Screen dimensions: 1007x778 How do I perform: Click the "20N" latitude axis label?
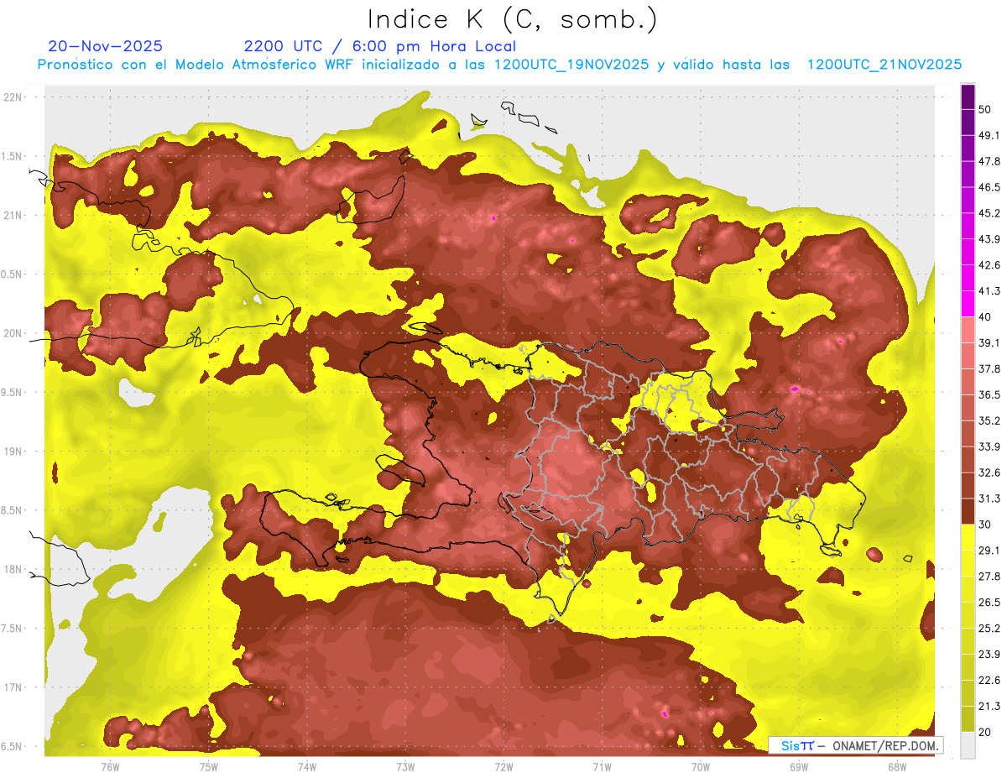click(x=14, y=333)
